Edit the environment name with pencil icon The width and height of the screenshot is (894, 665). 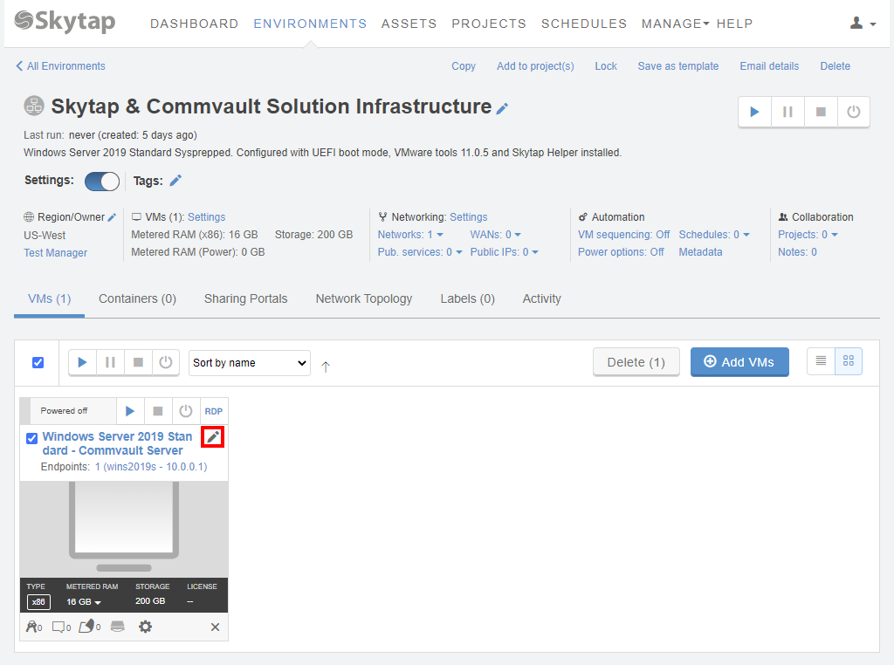pos(502,108)
